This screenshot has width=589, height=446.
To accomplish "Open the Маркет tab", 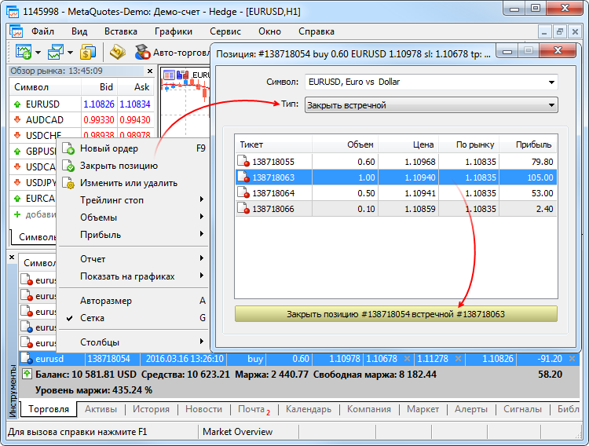I will point(423,409).
